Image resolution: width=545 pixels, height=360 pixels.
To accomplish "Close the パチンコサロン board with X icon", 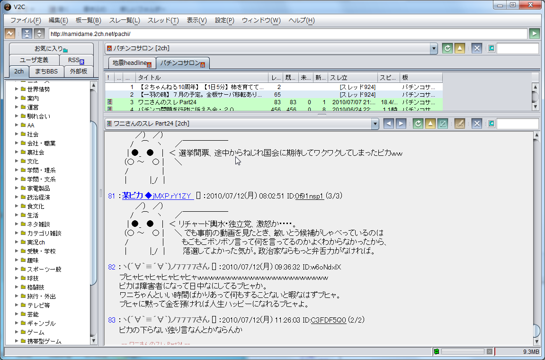I will point(477,48).
